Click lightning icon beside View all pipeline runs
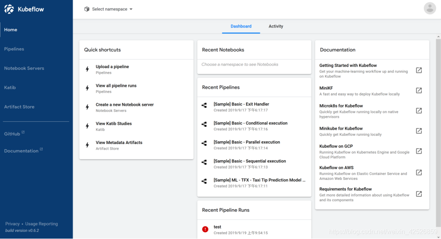This screenshot has width=441, height=239. pos(88,88)
